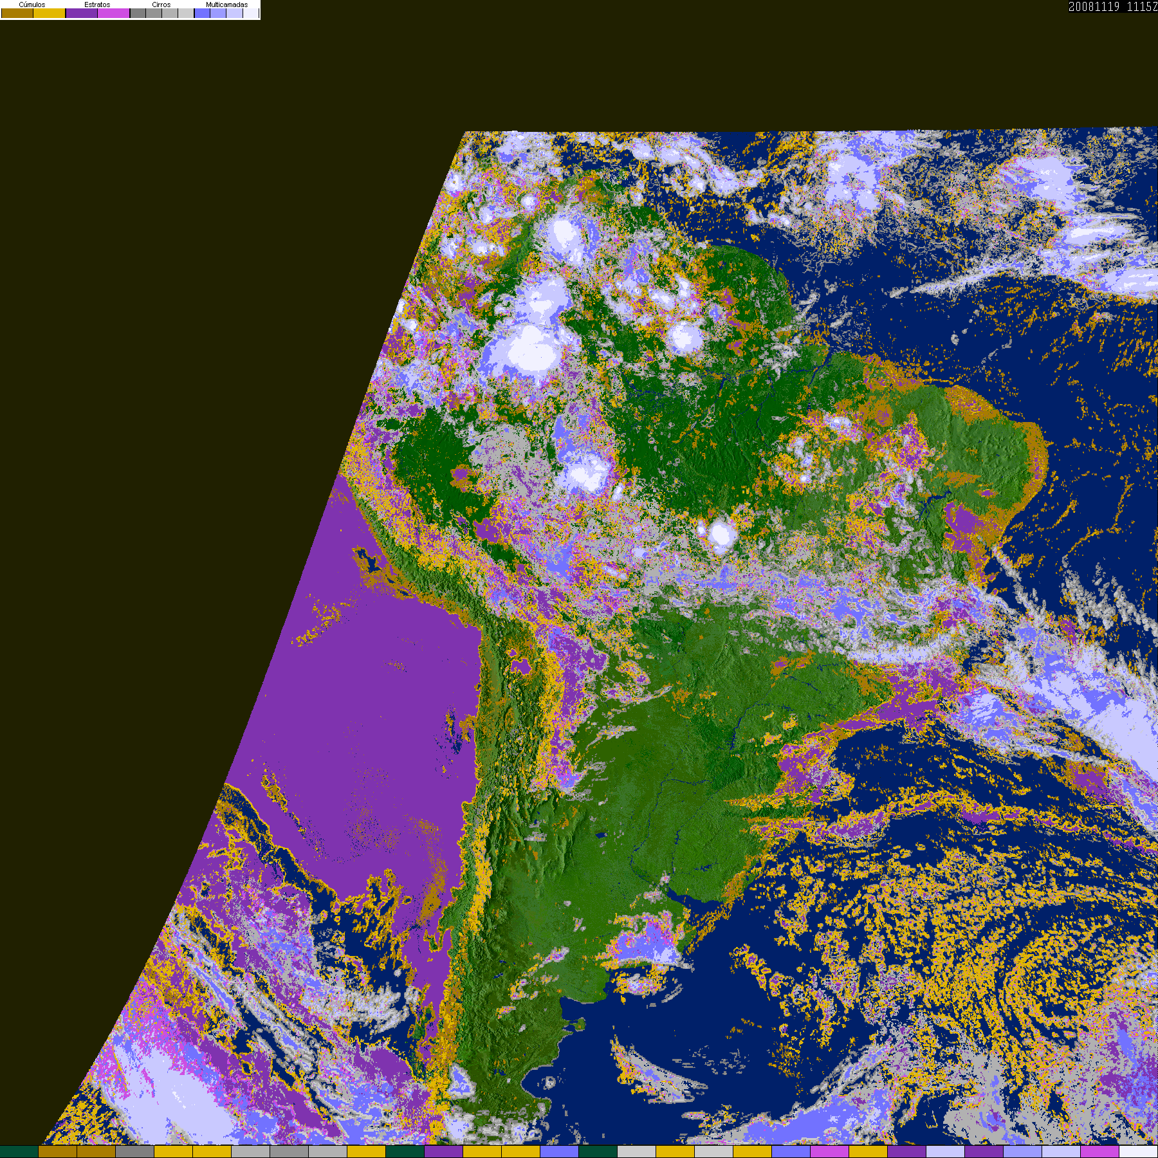Click the darkest blue Multicamadas legend swatch
The width and height of the screenshot is (1158, 1158).
pos(202,13)
